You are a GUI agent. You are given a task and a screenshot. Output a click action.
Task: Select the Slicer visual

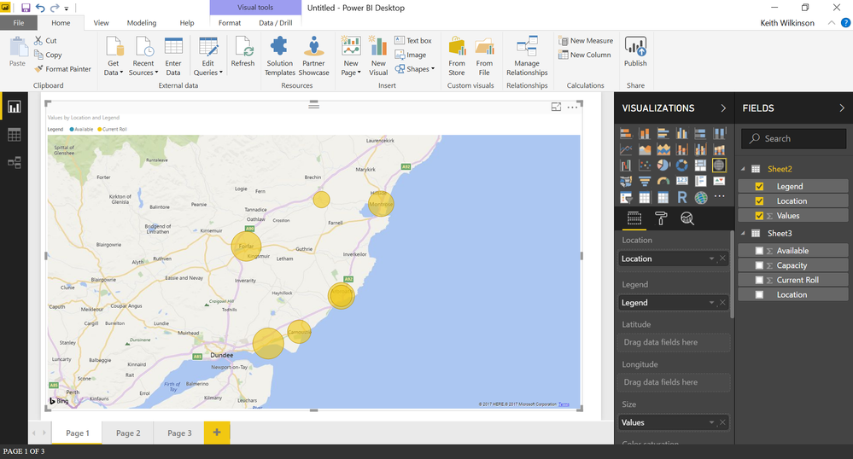[626, 197]
